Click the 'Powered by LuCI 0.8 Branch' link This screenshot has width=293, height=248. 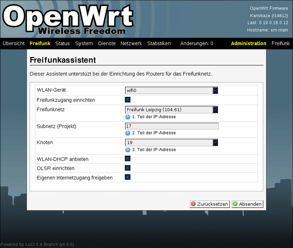coord(37,244)
